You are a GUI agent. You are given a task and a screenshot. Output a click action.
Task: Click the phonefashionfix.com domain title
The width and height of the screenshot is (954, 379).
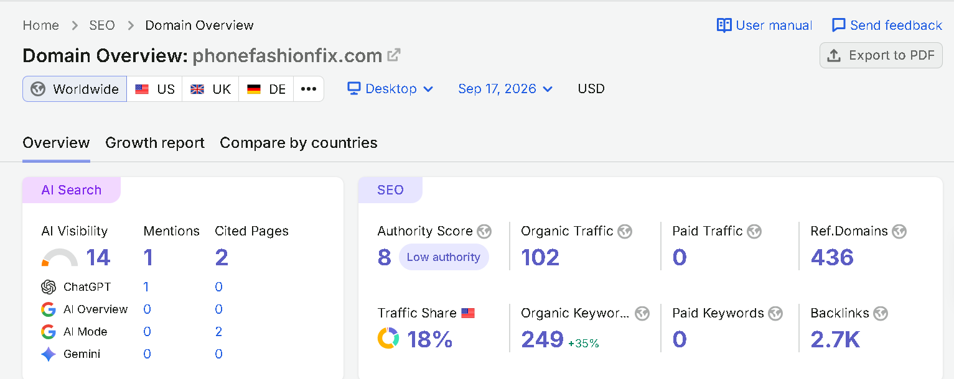(287, 55)
